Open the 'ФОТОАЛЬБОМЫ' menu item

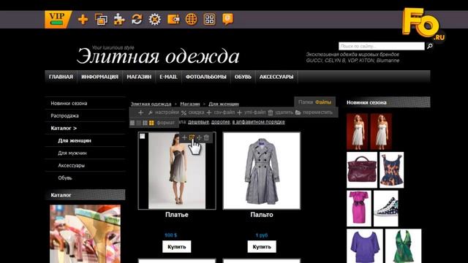click(206, 77)
